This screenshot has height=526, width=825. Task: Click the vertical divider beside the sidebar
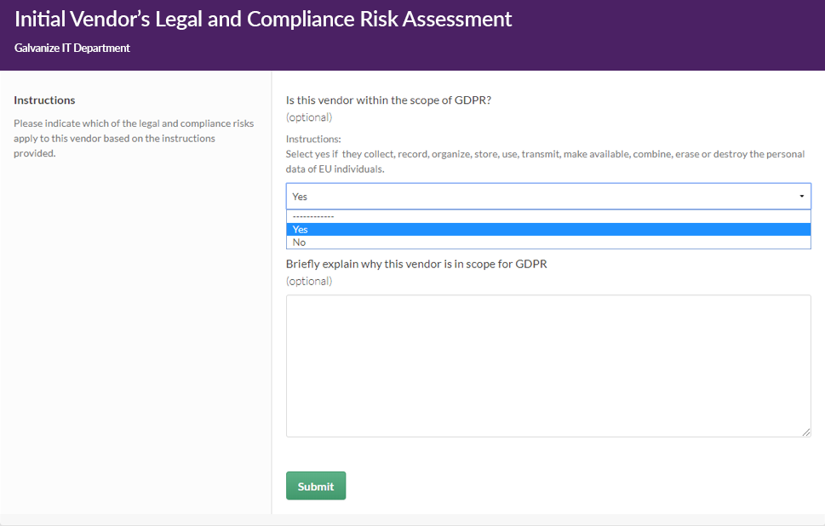click(x=272, y=293)
